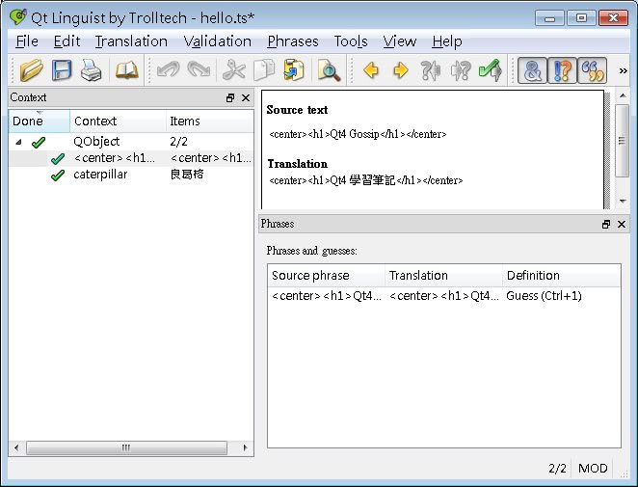
Task: Click message editor vertical scrollbar thumb
Action: 623,141
